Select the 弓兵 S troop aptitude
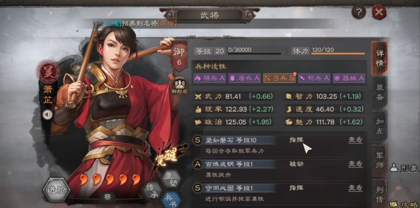Image resolution: width=420 pixels, height=208 pixels. (x=279, y=78)
